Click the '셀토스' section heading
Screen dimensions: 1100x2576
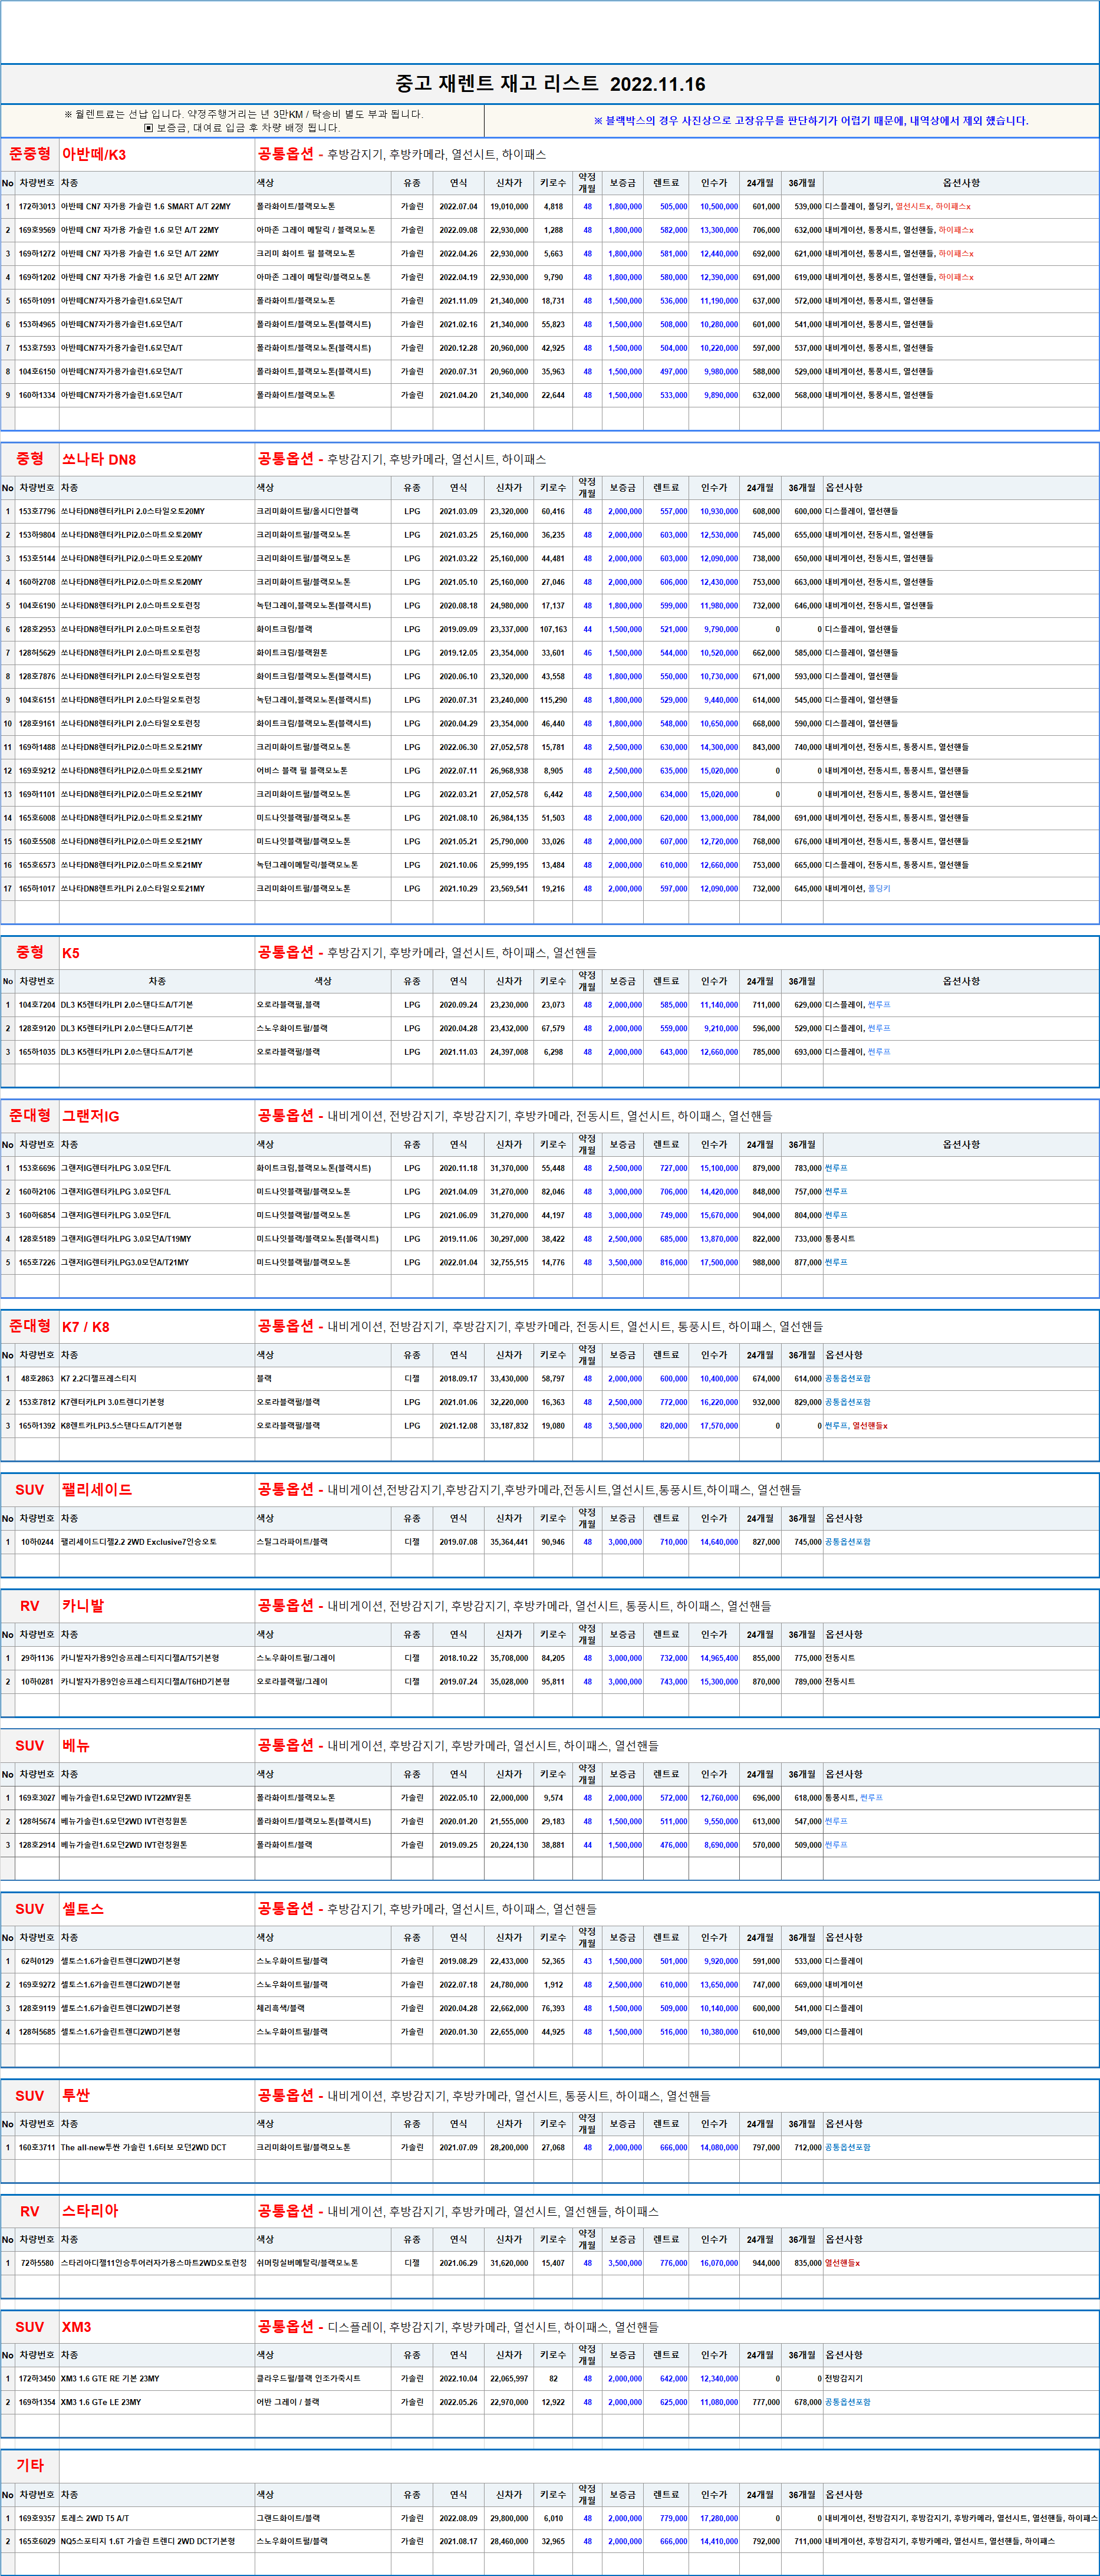pos(83,1909)
